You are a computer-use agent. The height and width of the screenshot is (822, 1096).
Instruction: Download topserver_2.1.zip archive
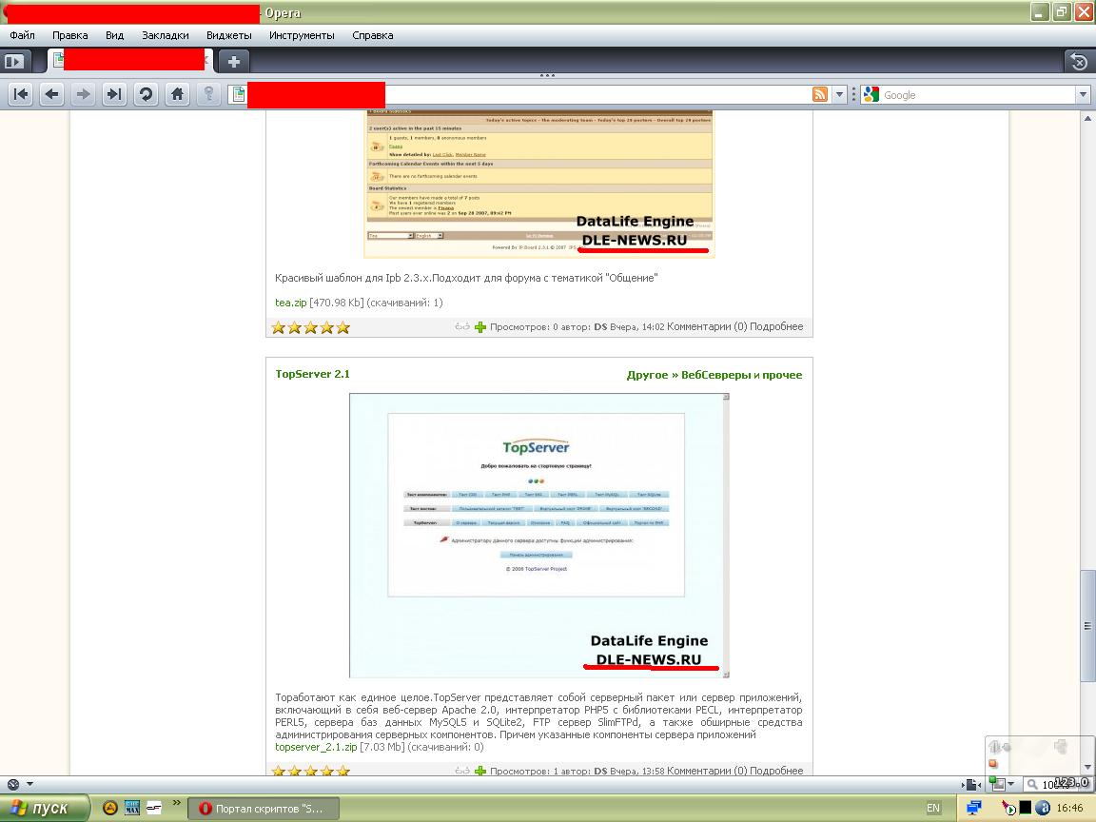coord(316,747)
